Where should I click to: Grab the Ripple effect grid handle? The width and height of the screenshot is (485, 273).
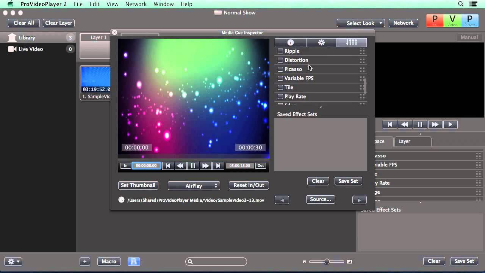point(363,51)
